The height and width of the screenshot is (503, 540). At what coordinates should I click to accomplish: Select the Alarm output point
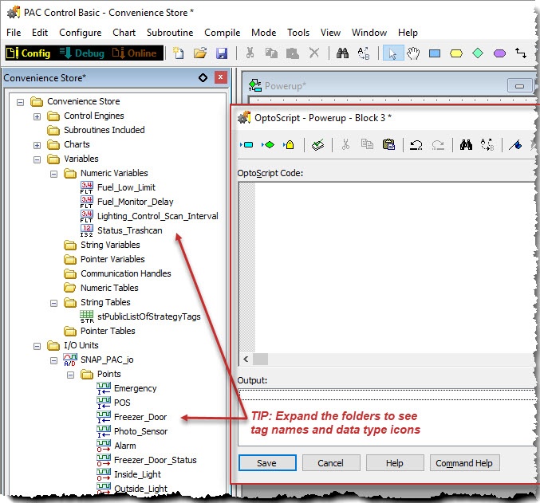pyautogui.click(x=124, y=446)
